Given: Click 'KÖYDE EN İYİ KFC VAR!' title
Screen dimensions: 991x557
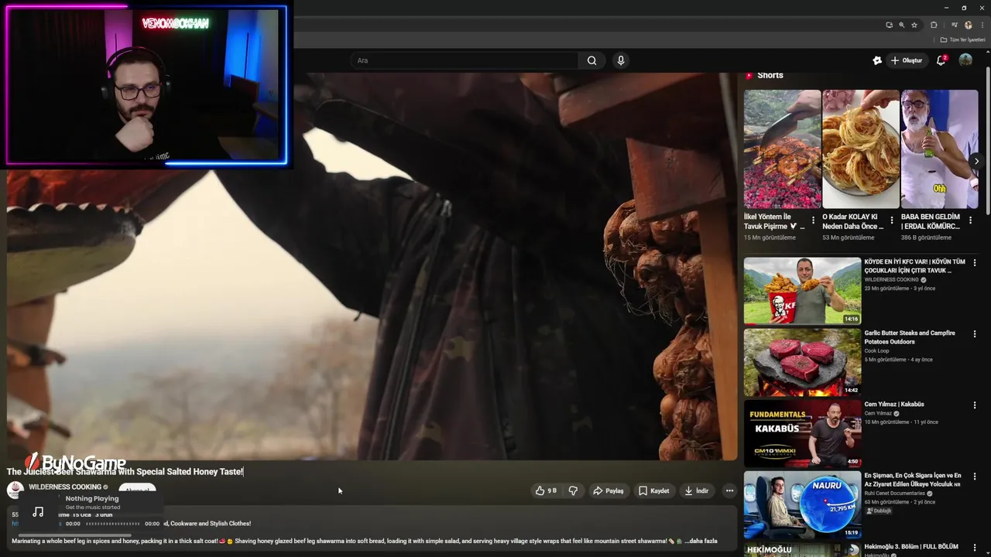Looking at the screenshot, I should pyautogui.click(x=914, y=266).
